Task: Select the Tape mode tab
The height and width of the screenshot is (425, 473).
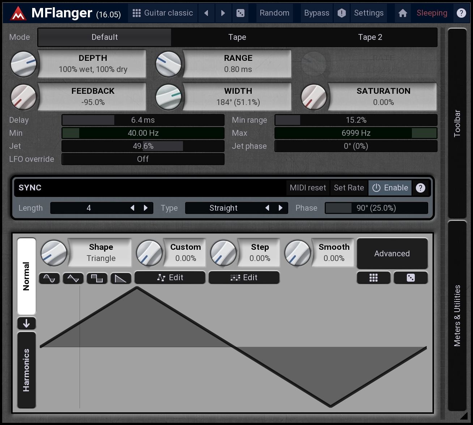Action: coord(237,37)
